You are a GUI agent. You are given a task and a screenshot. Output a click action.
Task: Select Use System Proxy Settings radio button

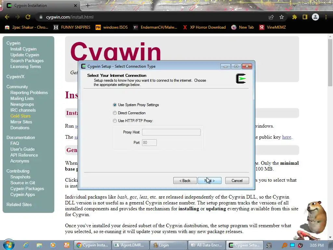115,105
